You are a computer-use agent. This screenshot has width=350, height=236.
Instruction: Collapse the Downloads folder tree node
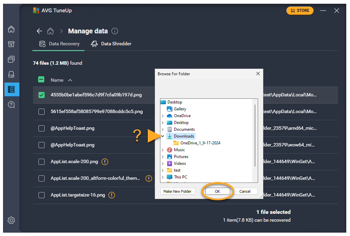pyautogui.click(x=163, y=136)
